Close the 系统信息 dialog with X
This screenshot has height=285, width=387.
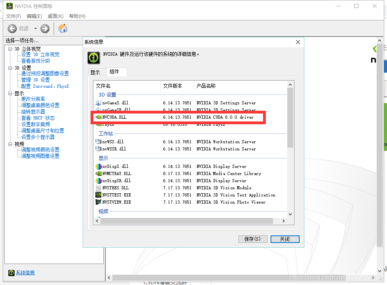coord(298,42)
